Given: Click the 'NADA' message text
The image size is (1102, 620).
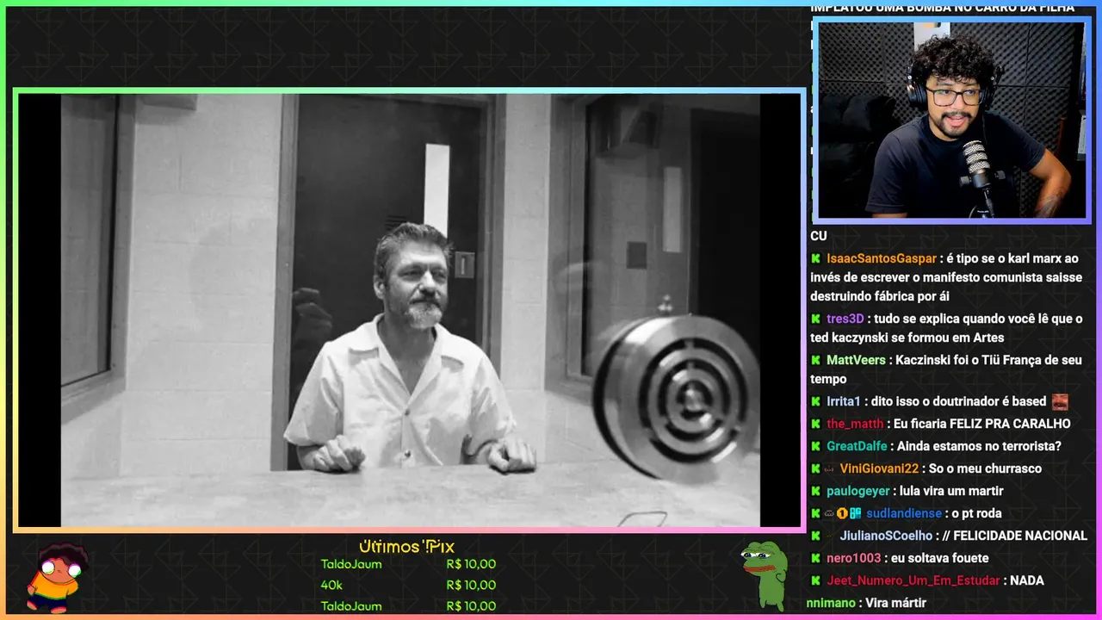Looking at the screenshot, I should point(1027,580).
